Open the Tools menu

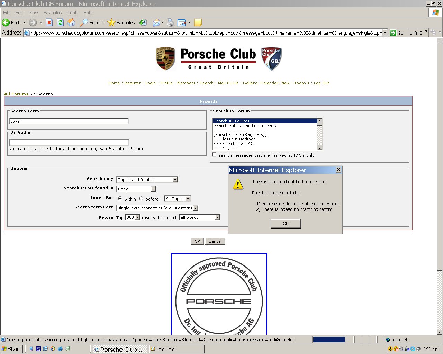[x=73, y=12]
